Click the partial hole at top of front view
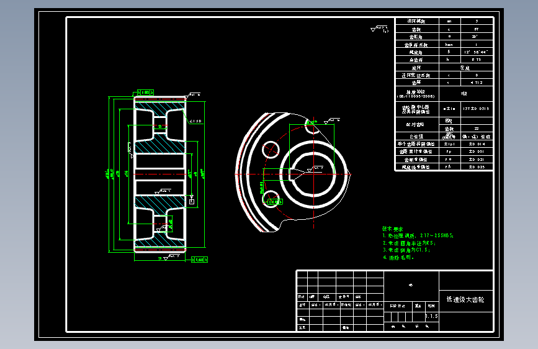This screenshot has width=538, height=349. pyautogui.click(x=312, y=127)
